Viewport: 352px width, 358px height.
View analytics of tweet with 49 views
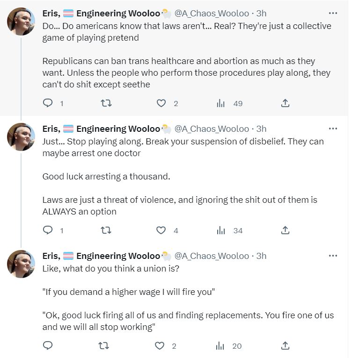[x=221, y=103]
